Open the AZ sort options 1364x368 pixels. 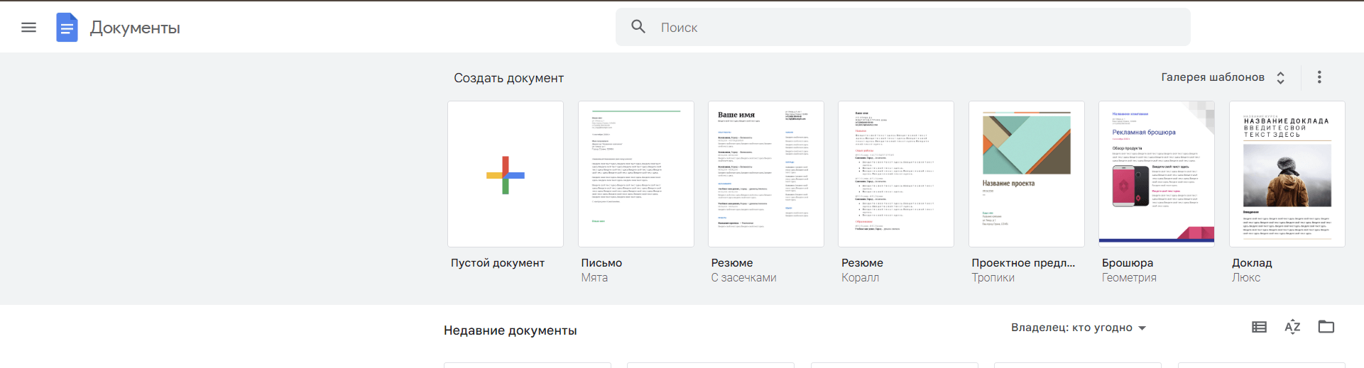click(1292, 327)
